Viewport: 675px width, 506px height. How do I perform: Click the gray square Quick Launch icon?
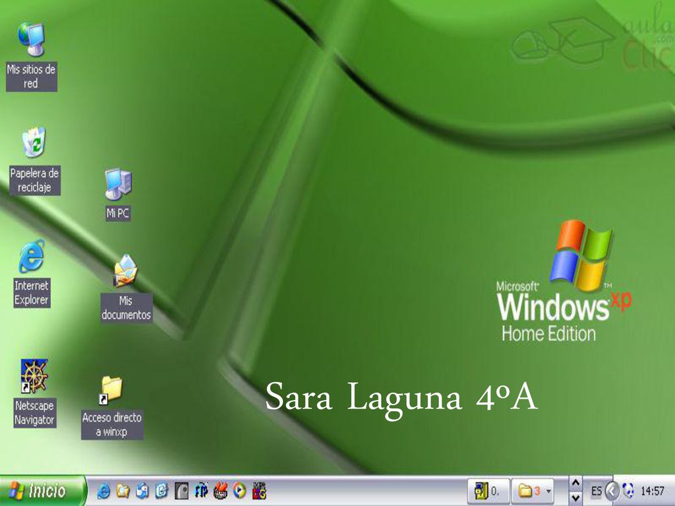(x=182, y=491)
